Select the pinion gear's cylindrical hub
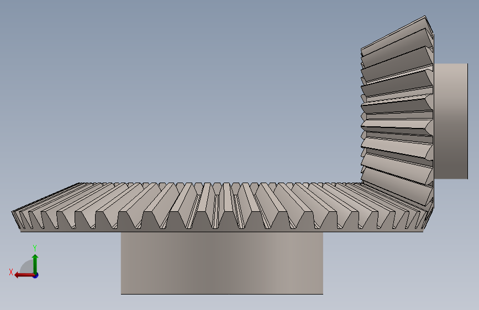Screen dimensions: 479x310 tap(451, 121)
